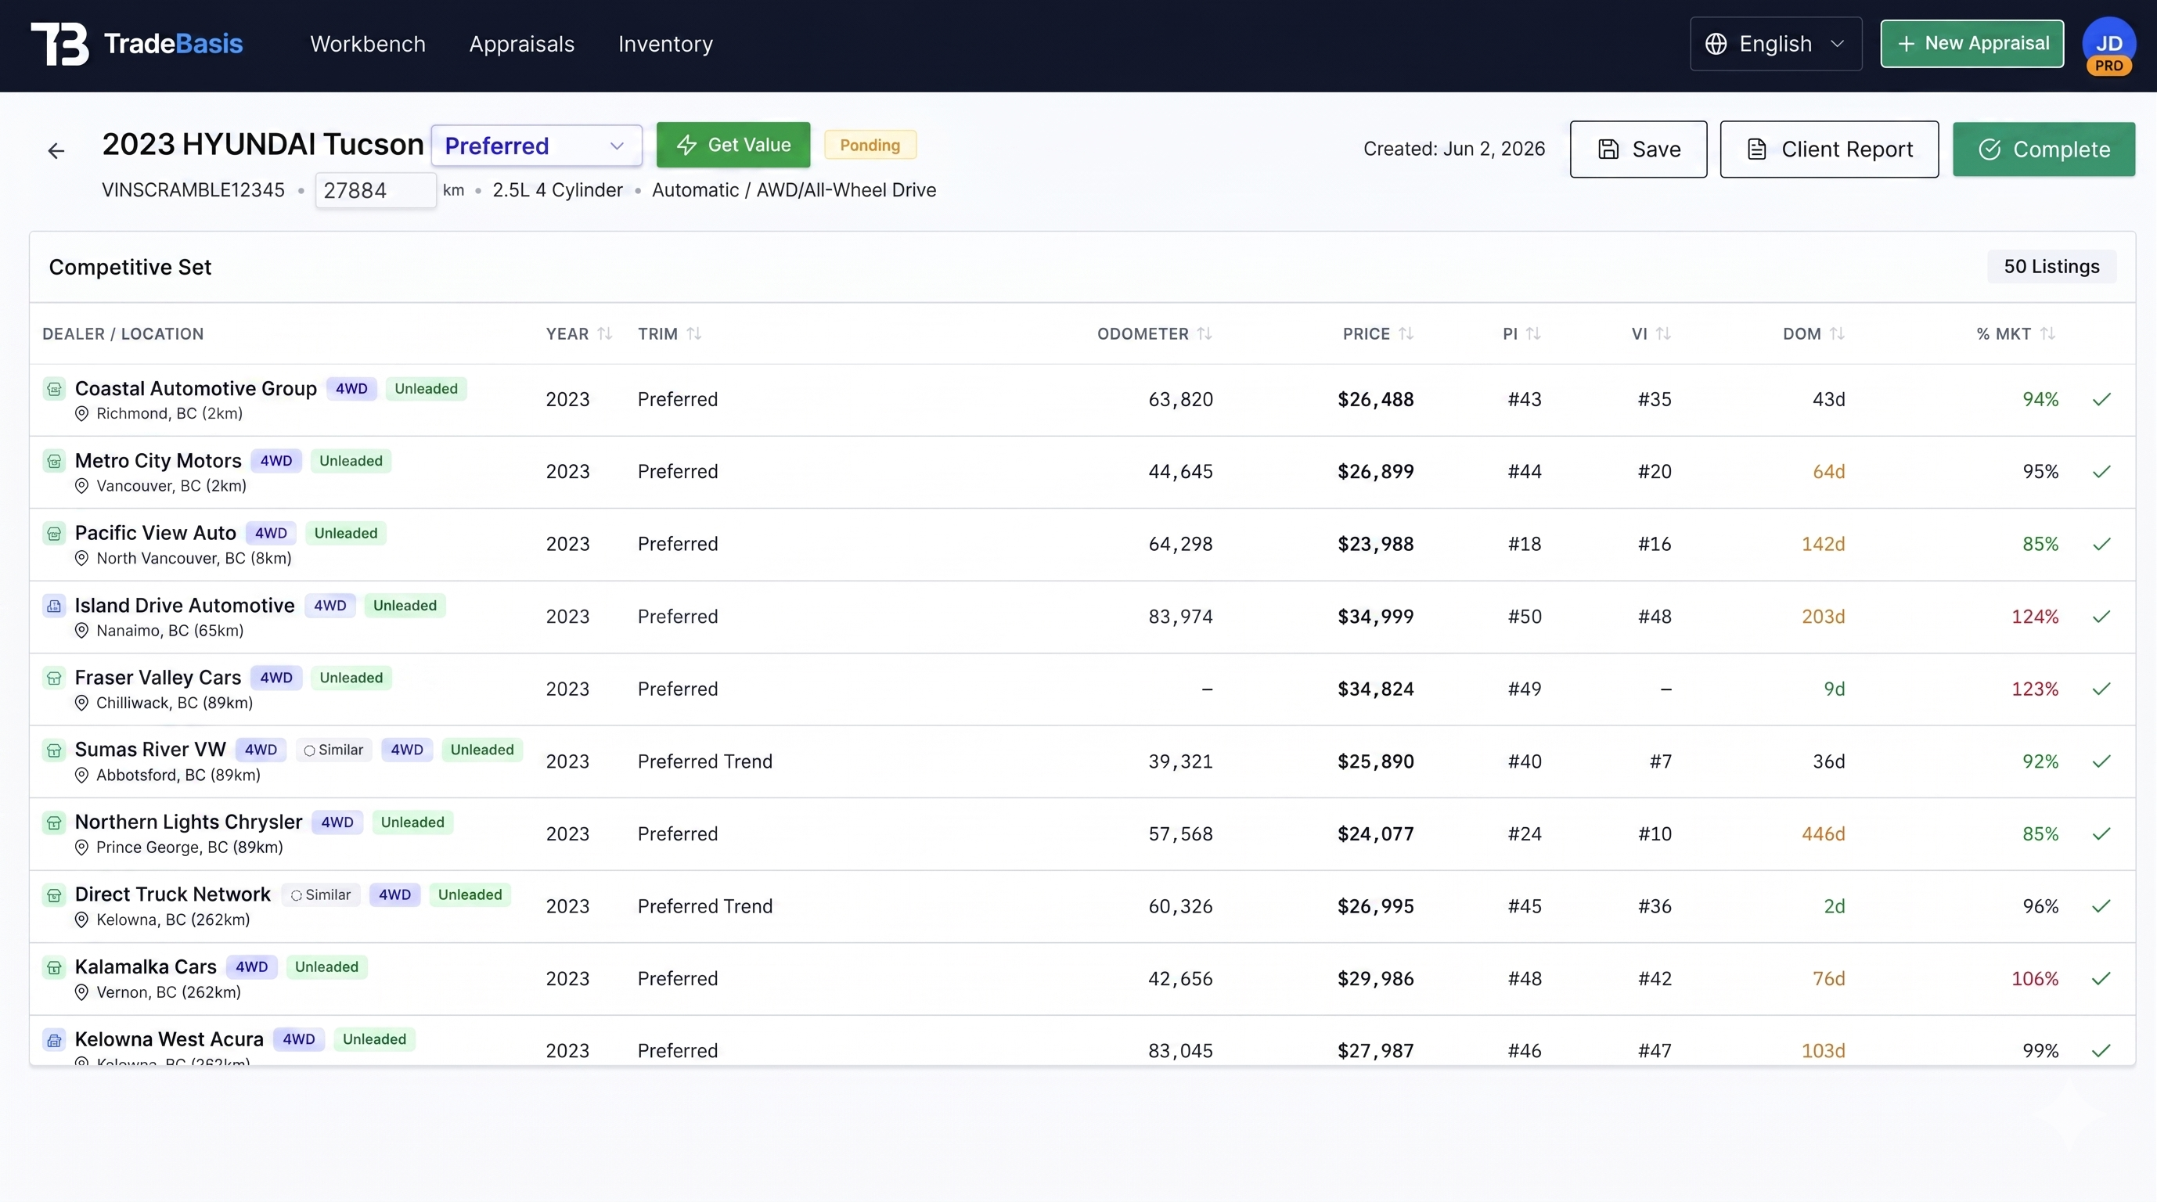Click the $34,999 price cell
The height and width of the screenshot is (1202, 2157).
pyautogui.click(x=1375, y=617)
